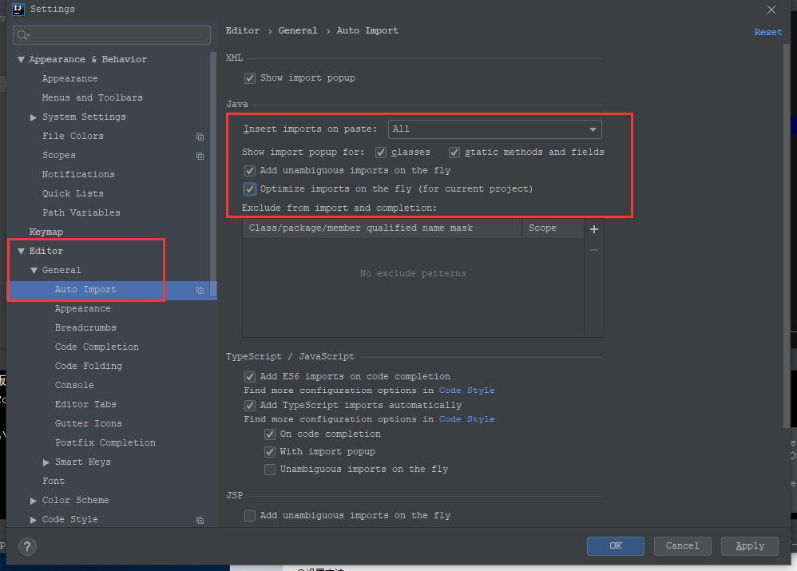Collapse the General tree node
The width and height of the screenshot is (797, 571).
point(34,271)
